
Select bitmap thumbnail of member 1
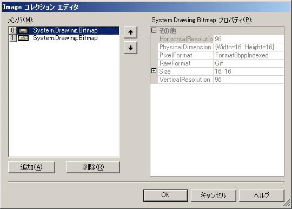[23, 38]
